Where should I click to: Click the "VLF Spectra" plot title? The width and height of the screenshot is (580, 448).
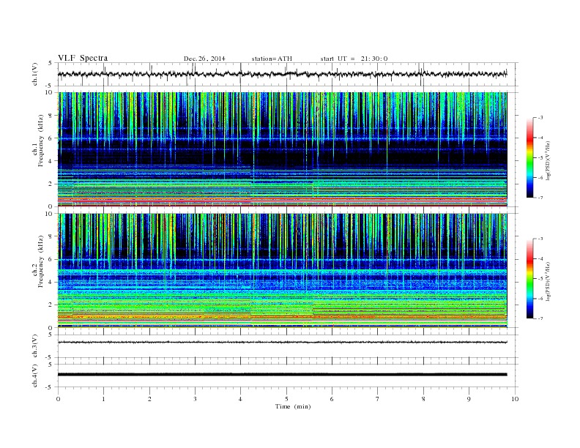coord(83,58)
